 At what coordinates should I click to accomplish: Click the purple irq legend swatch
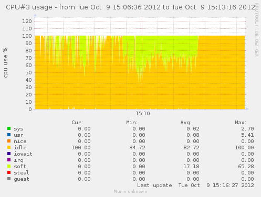point(9,160)
